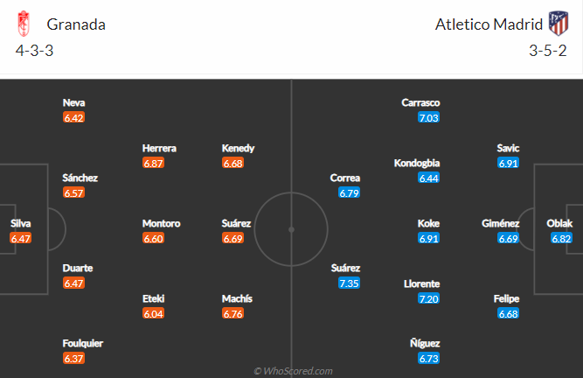Viewport: 583px width, 378px height.
Task: Click player name Giménez
Action: coord(500,223)
